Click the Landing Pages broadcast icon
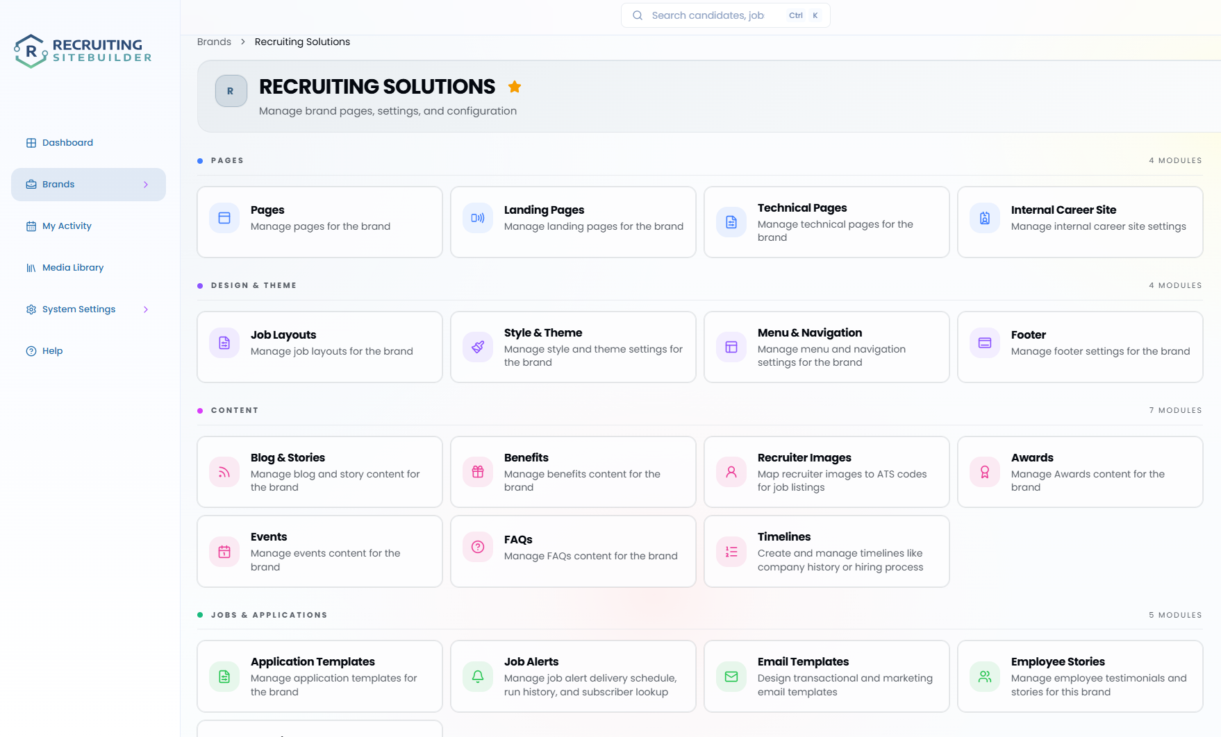Viewport: 1221px width, 737px height. [478, 218]
